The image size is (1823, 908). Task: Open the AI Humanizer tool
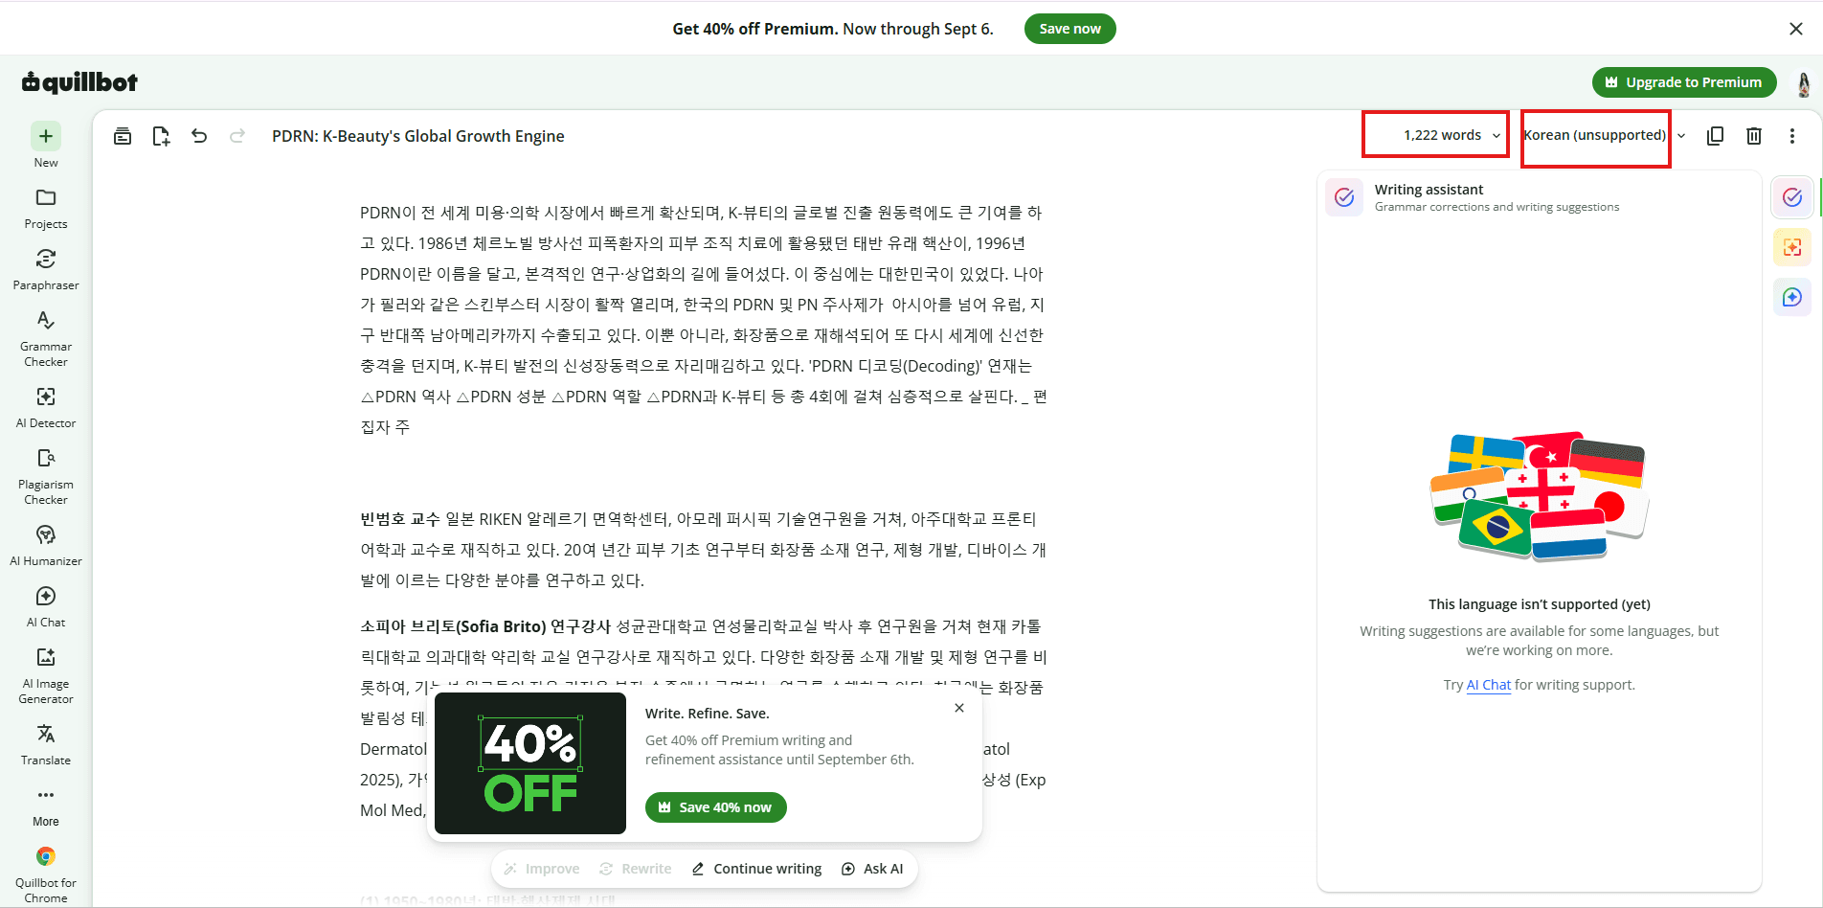(x=46, y=546)
